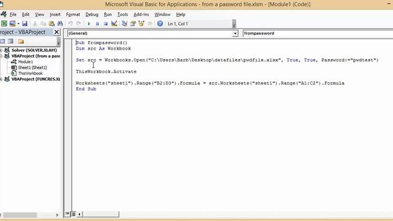393x221 pixels.
Task: Click the View Microsoft Excel toolbar icon
Action: 4,23
